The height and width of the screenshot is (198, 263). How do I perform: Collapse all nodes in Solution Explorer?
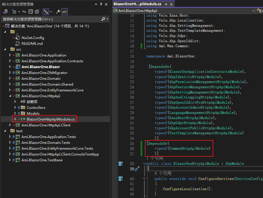(x=31, y=12)
